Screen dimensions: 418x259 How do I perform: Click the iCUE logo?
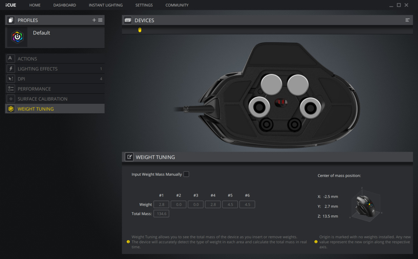coord(11,5)
